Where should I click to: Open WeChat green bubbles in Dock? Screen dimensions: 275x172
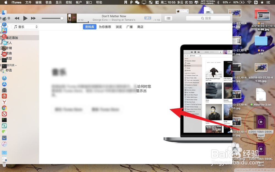pyautogui.click(x=4, y=132)
